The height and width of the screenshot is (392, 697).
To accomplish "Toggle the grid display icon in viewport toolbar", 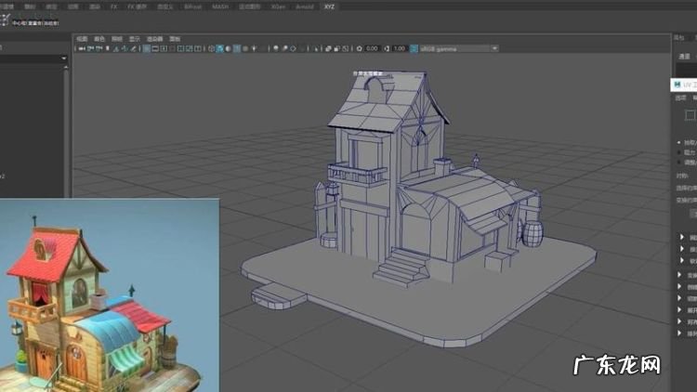I will (147, 48).
